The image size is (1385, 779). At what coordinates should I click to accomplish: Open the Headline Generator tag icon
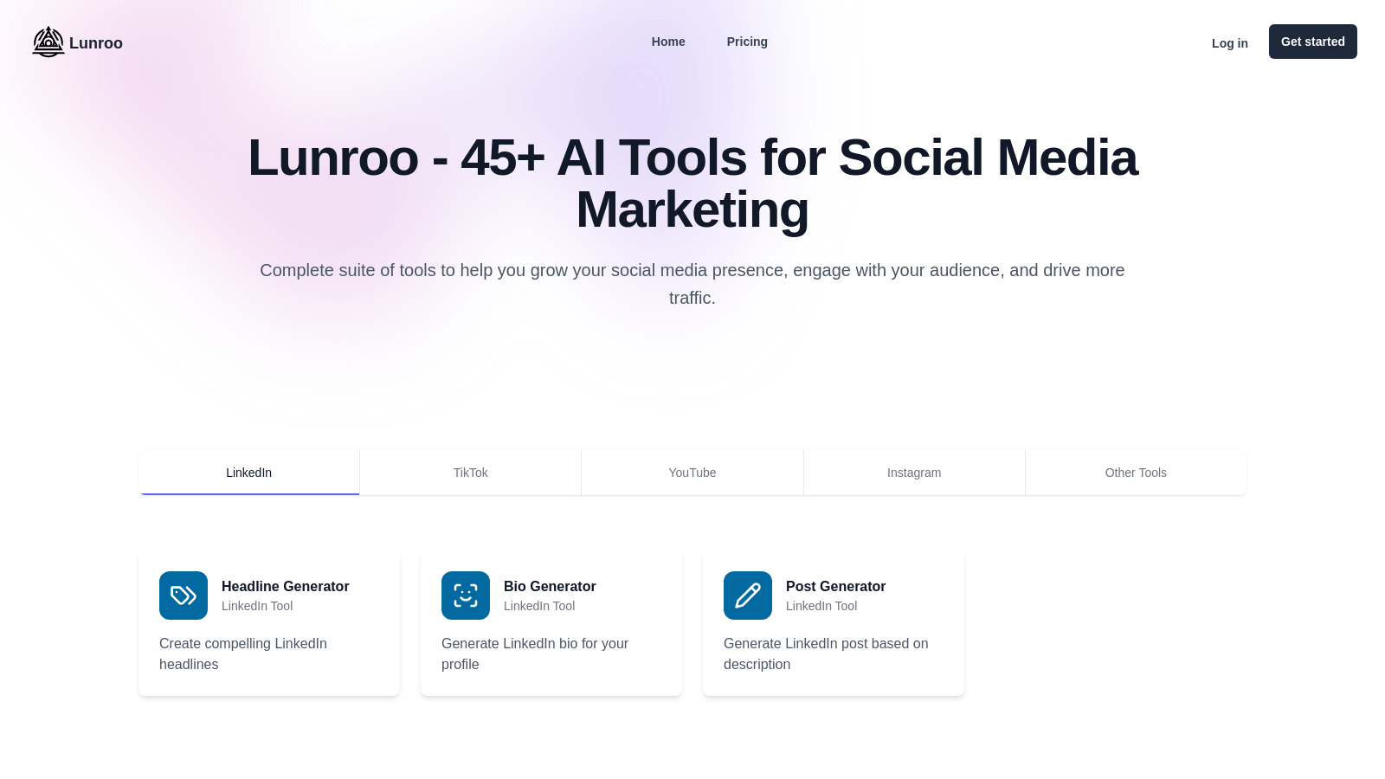click(184, 596)
